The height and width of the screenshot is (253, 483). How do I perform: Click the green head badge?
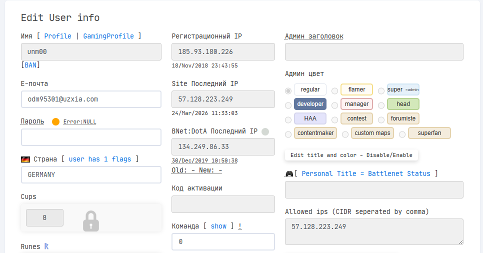coord(403,104)
